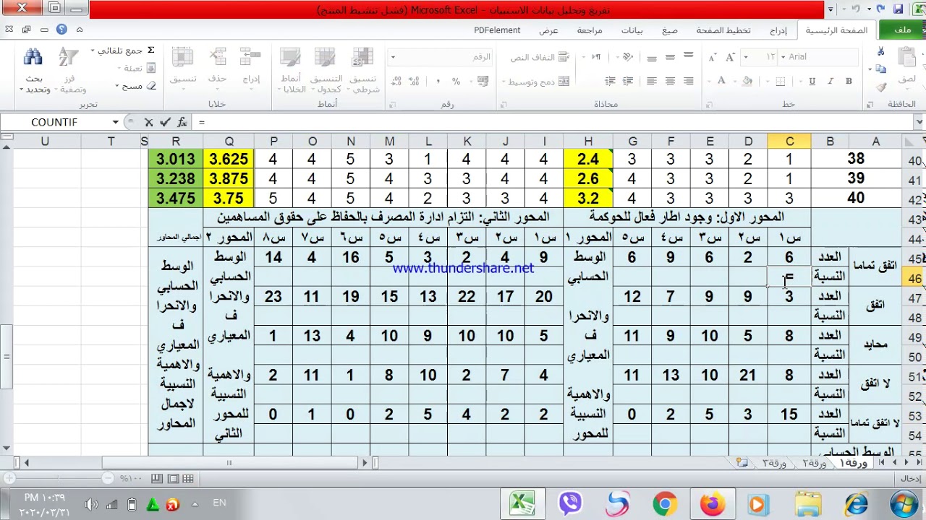Toggle Italic formatting
Image resolution: width=926 pixels, height=520 pixels.
[829, 81]
